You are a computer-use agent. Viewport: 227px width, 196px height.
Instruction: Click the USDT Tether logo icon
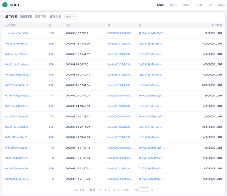tap(5, 5)
